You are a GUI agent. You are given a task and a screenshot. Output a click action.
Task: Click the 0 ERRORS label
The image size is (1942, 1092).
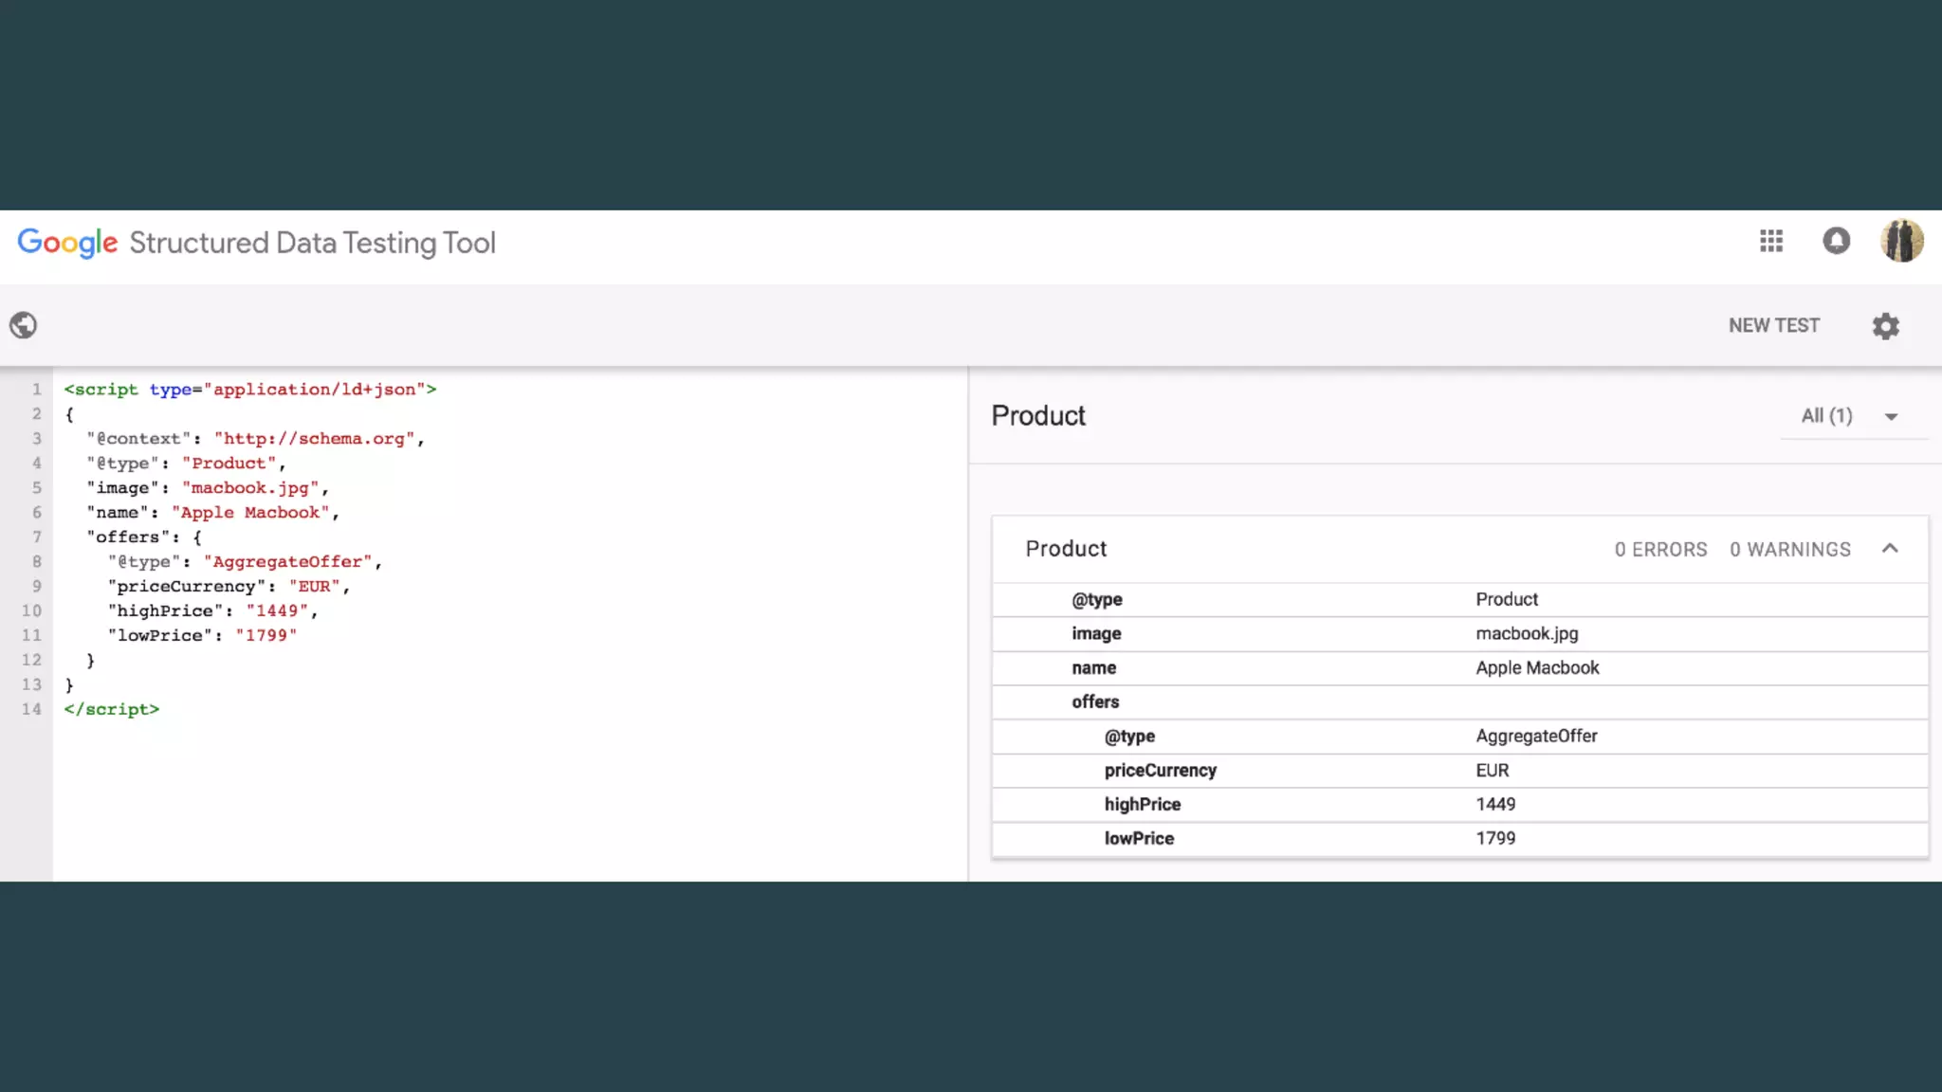coord(1660,550)
